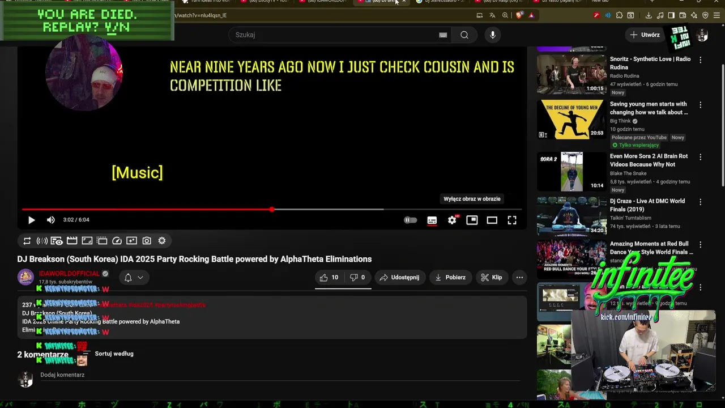Switch to the Dj Stereossauro browser tab
725x408 pixels.
coord(439,2)
